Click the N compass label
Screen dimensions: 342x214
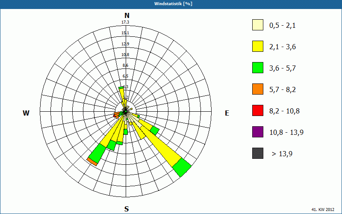click(x=127, y=15)
